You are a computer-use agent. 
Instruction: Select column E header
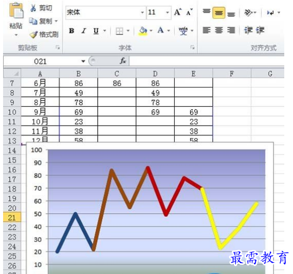pos(194,74)
